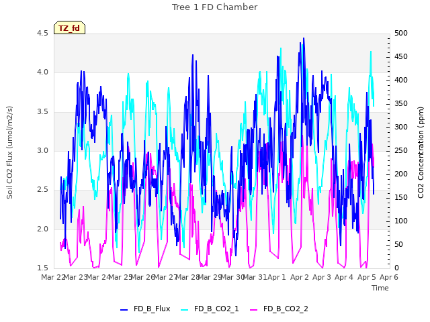
Task: Click the Soil CO2 Flux axis label
Action: click(x=9, y=152)
